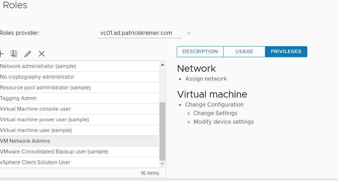Click the clone role icon

14,54
